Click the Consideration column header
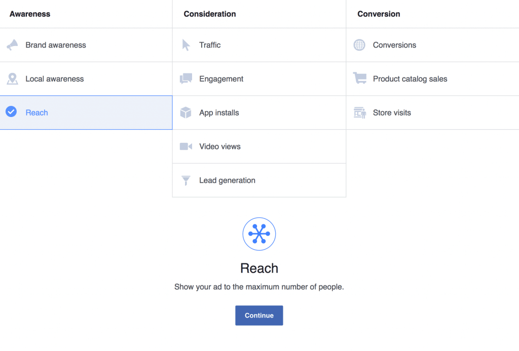519x351 pixels. click(210, 14)
